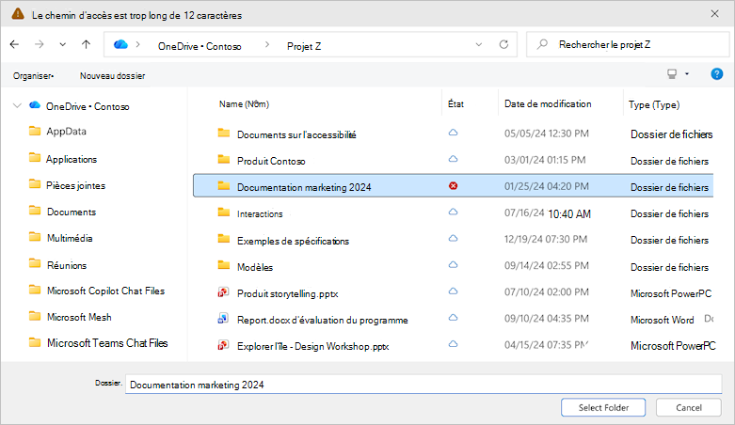
Task: Open the help icon
Action: pos(717,74)
